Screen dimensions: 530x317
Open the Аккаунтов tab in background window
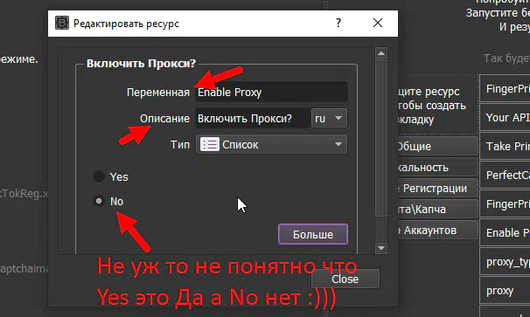click(x=438, y=231)
